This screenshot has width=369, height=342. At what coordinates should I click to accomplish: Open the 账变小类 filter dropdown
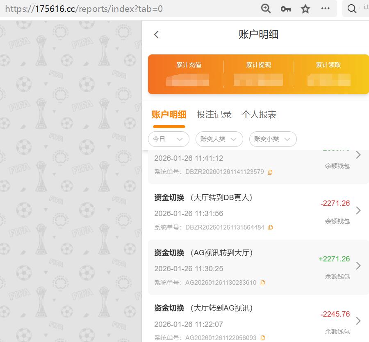point(273,139)
